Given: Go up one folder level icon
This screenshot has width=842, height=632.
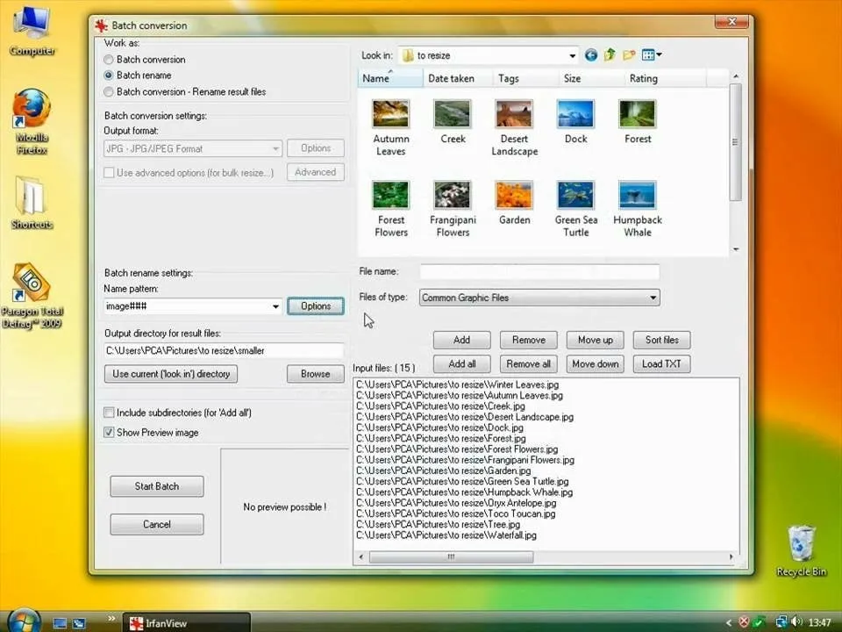Looking at the screenshot, I should coord(610,55).
